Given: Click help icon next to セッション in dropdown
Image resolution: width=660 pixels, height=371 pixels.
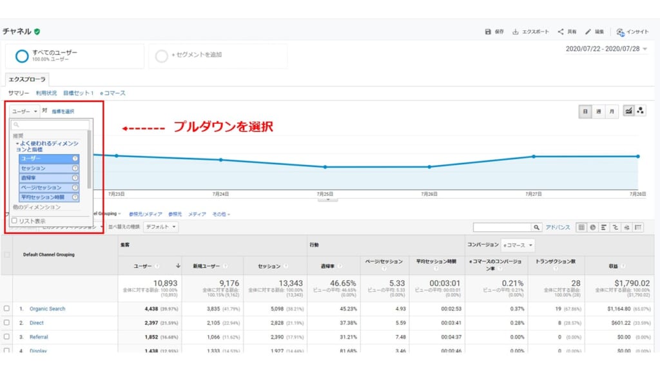Looking at the screenshot, I should (75, 168).
